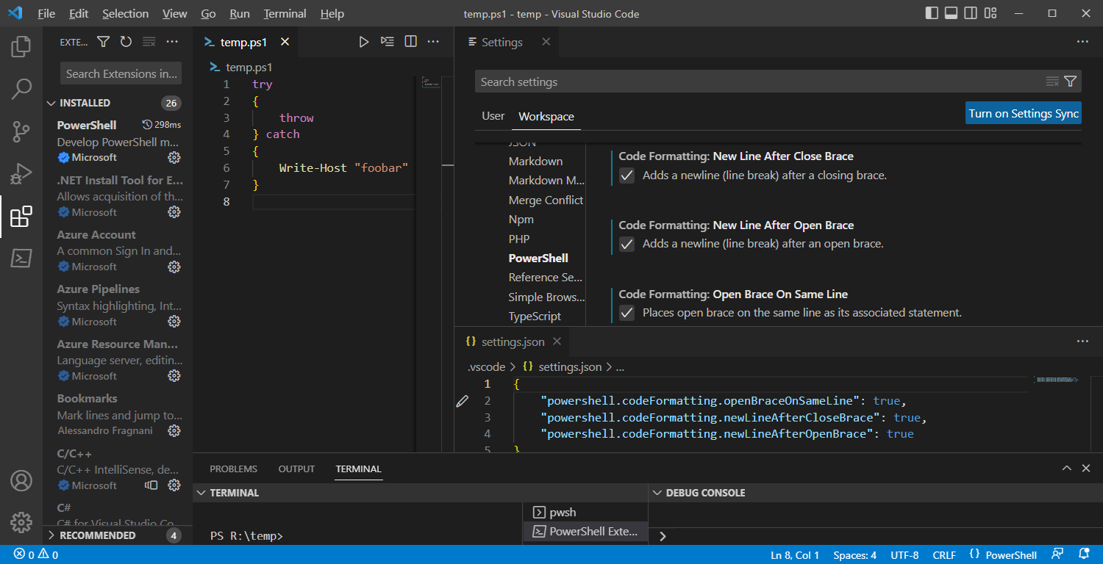Open the Manage settings gear icon

[21, 522]
